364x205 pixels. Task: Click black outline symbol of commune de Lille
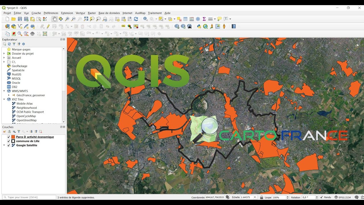click(13, 141)
